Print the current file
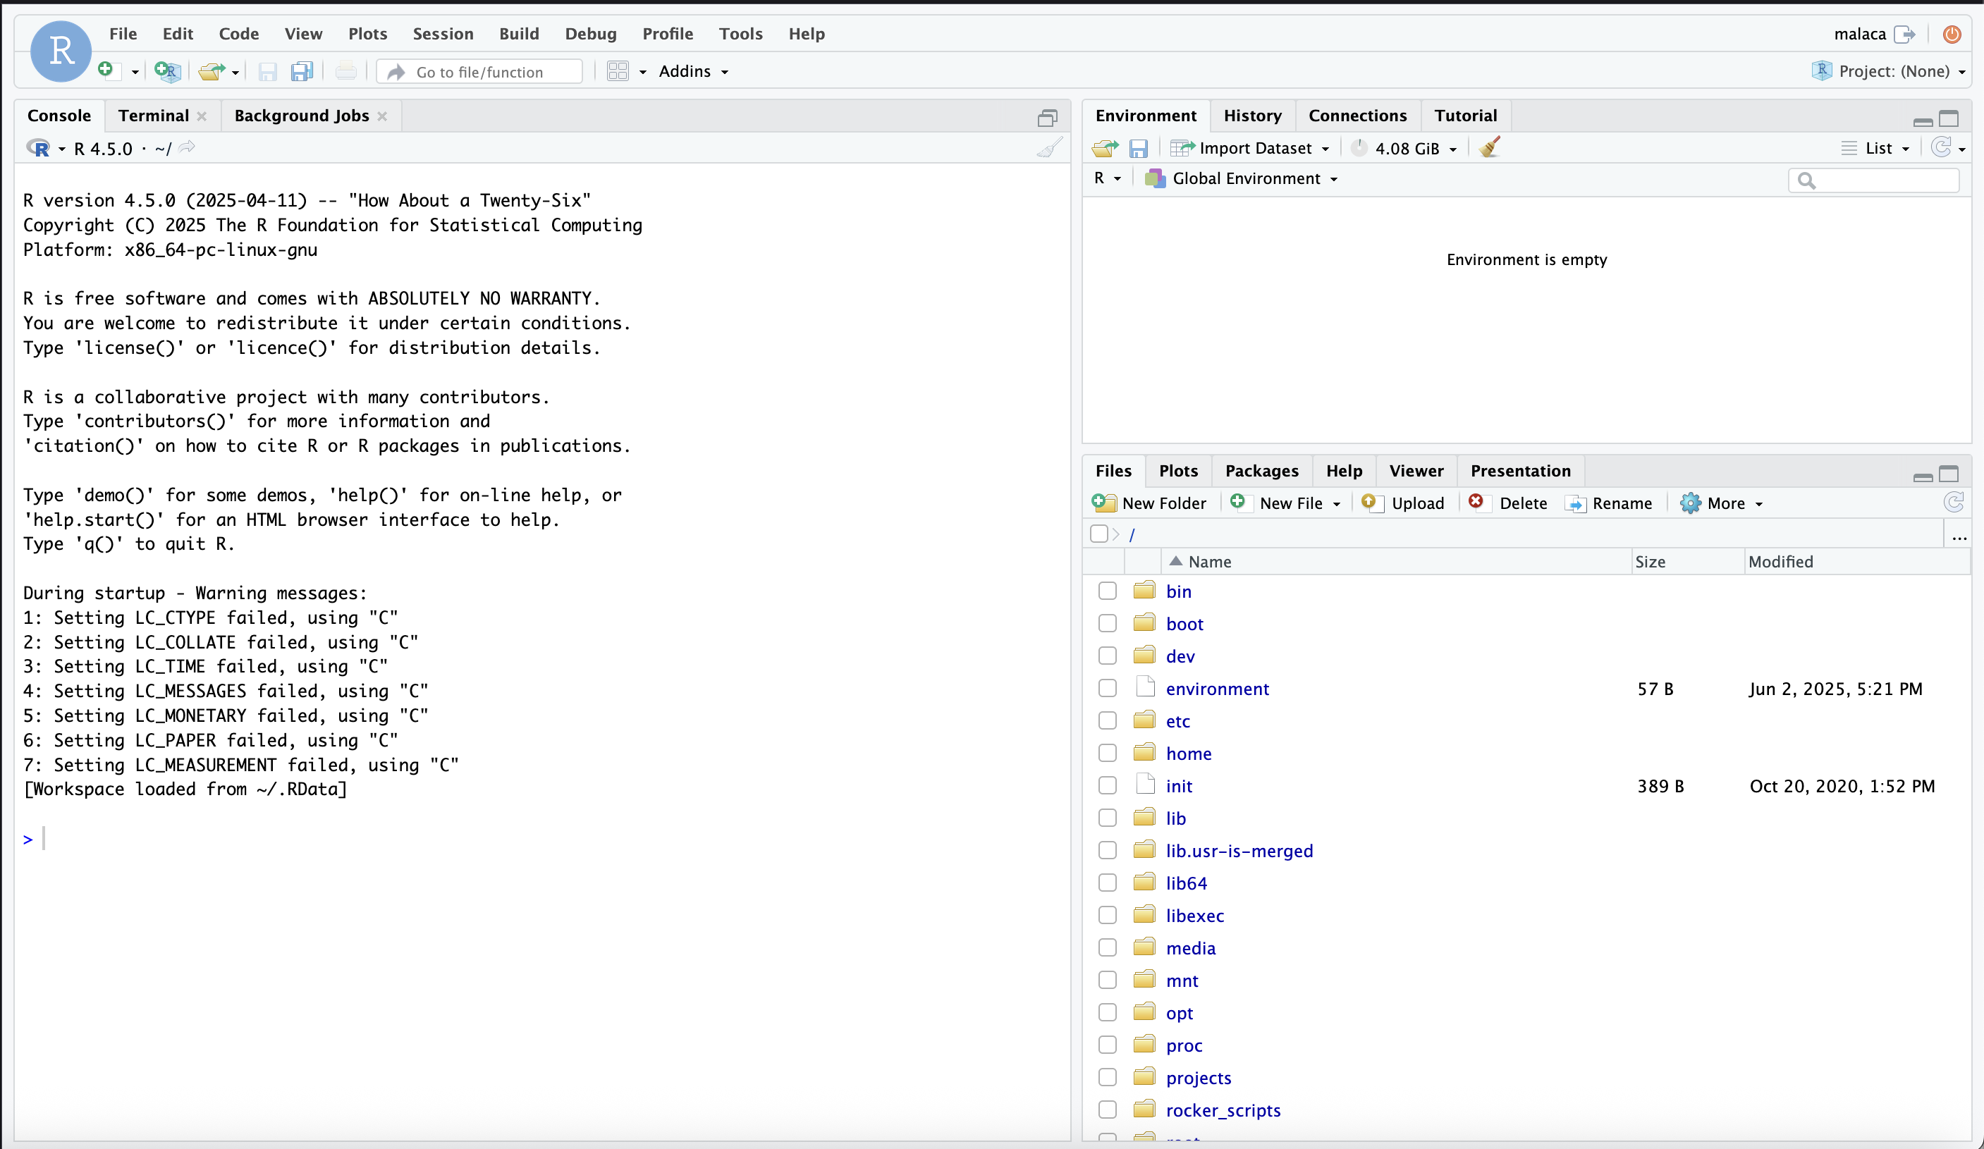The image size is (1984, 1149). click(x=346, y=70)
